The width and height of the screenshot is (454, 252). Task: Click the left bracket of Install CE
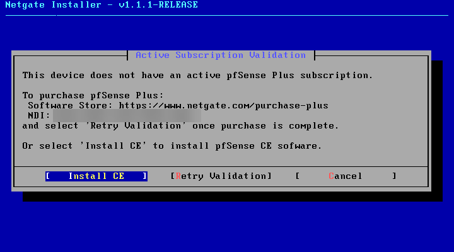coord(48,176)
